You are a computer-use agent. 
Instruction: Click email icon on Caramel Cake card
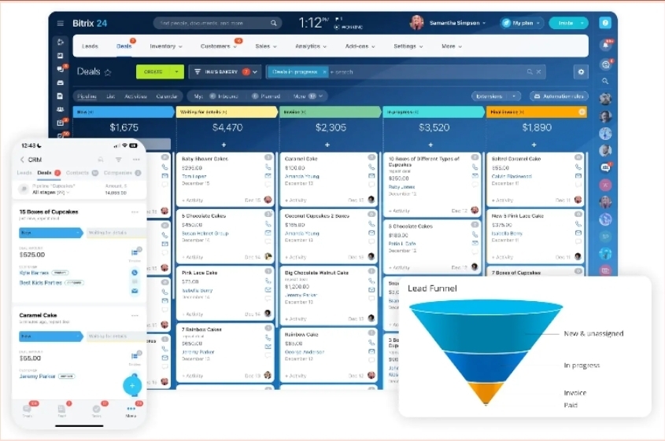[371, 177]
